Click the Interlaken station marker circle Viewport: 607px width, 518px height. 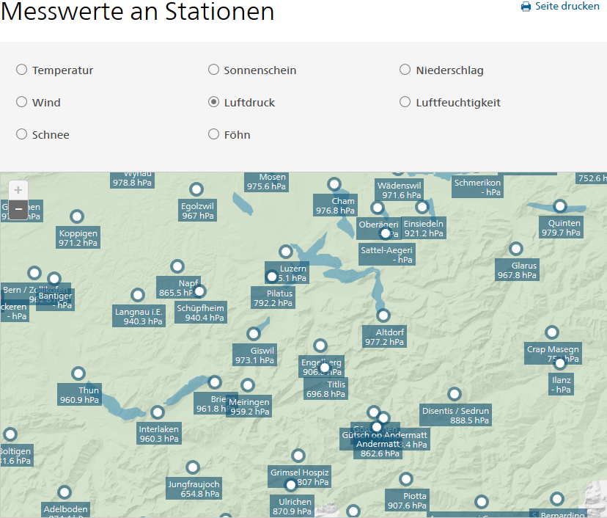point(158,412)
